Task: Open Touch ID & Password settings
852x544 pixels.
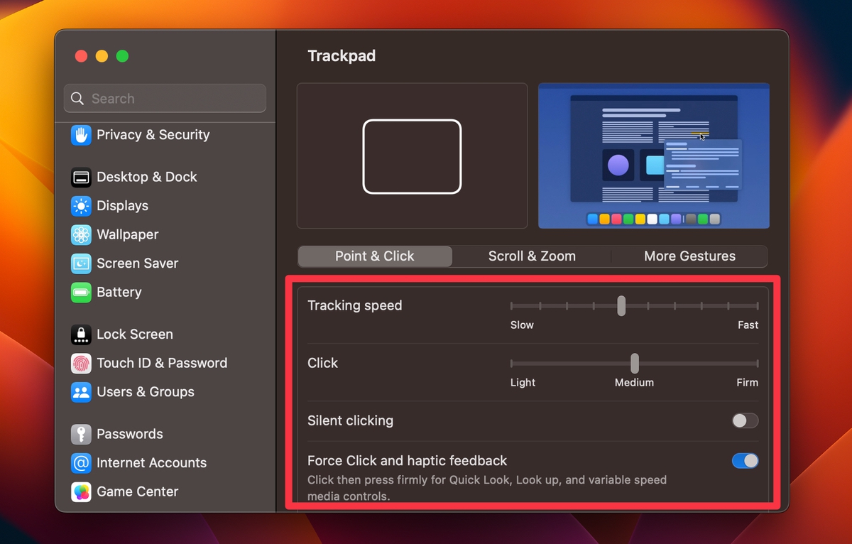Action: [80, 363]
